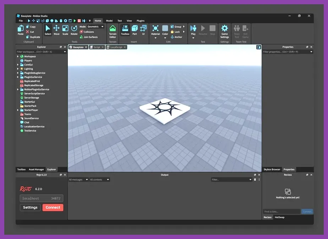Open the Mode Geometric dropdown

point(95,27)
